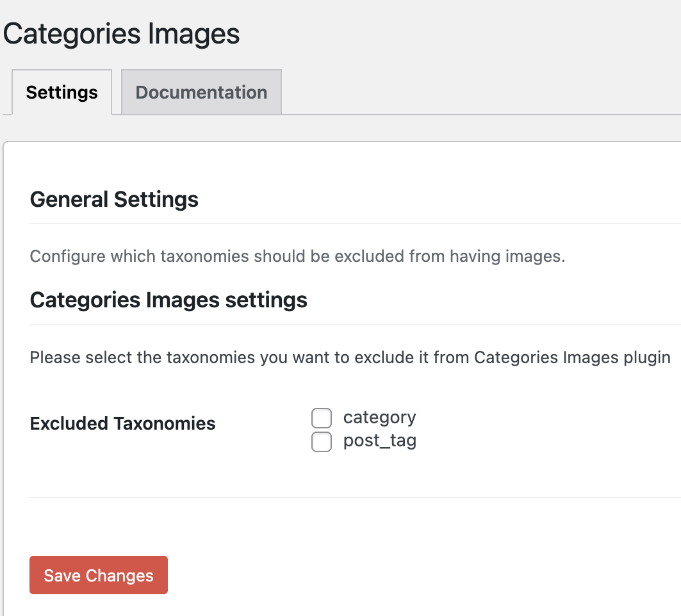Click the Categories Images settings heading
This screenshot has width=681, height=616.
tap(168, 300)
